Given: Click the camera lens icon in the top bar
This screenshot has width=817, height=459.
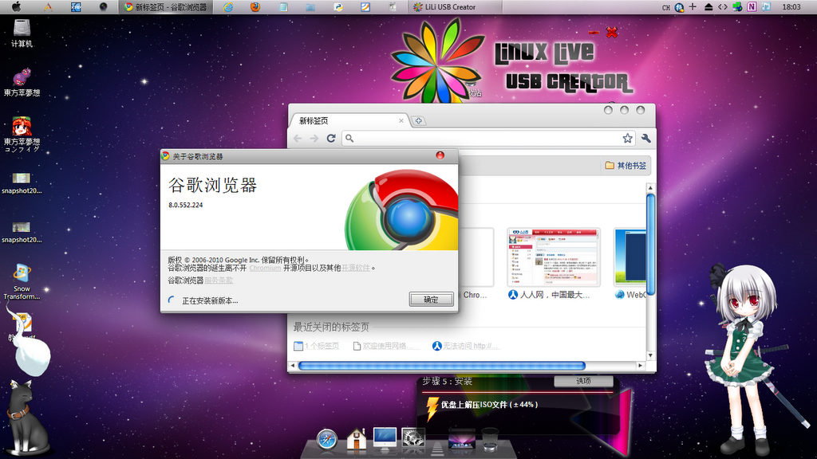Looking at the screenshot, I should coord(103,6).
